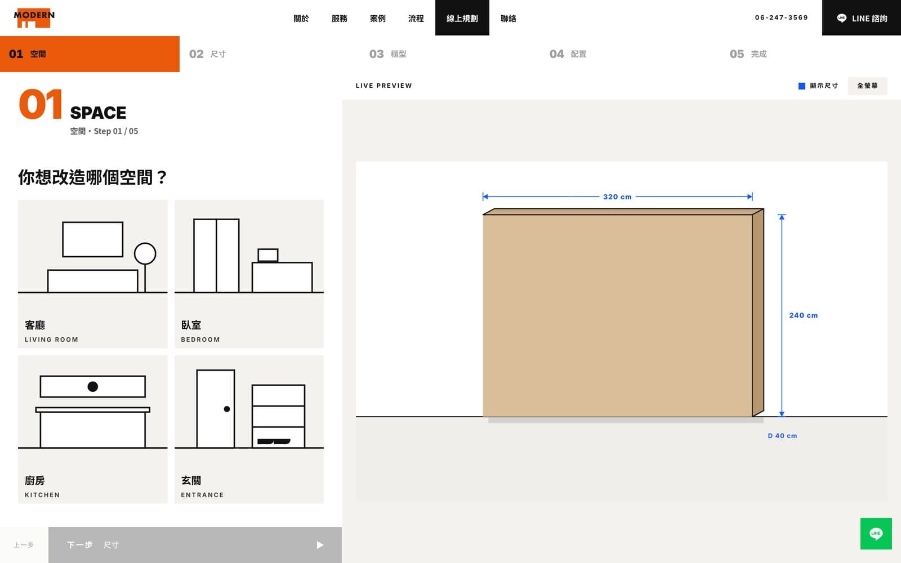Click the LINE icon in LINE 諮詢 button
Viewport: 901px width, 563px height.
pyautogui.click(x=841, y=18)
